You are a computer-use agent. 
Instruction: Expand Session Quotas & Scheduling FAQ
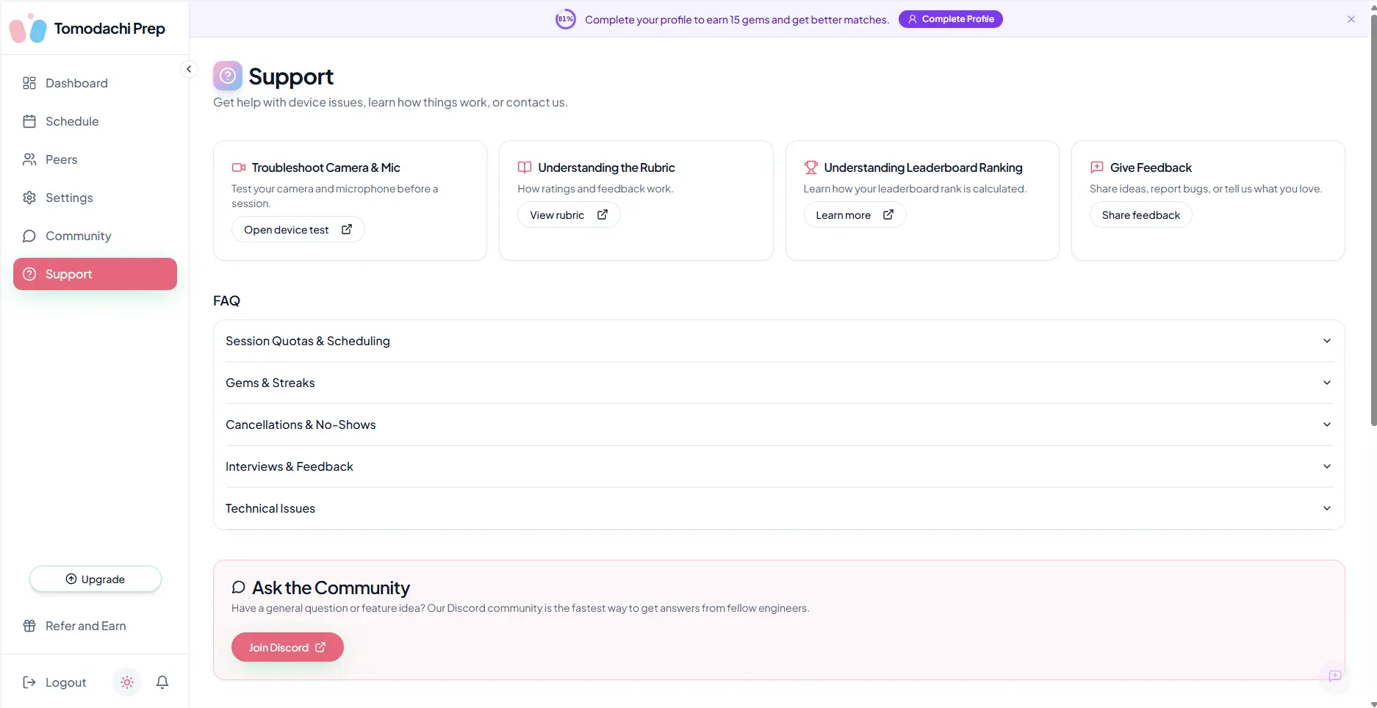(x=778, y=341)
